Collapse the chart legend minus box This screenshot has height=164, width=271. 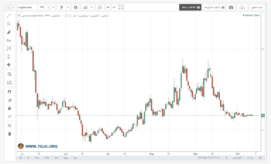[x=19, y=16]
